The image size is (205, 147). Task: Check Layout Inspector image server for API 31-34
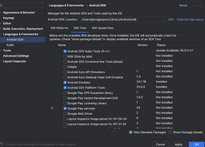point(65,124)
